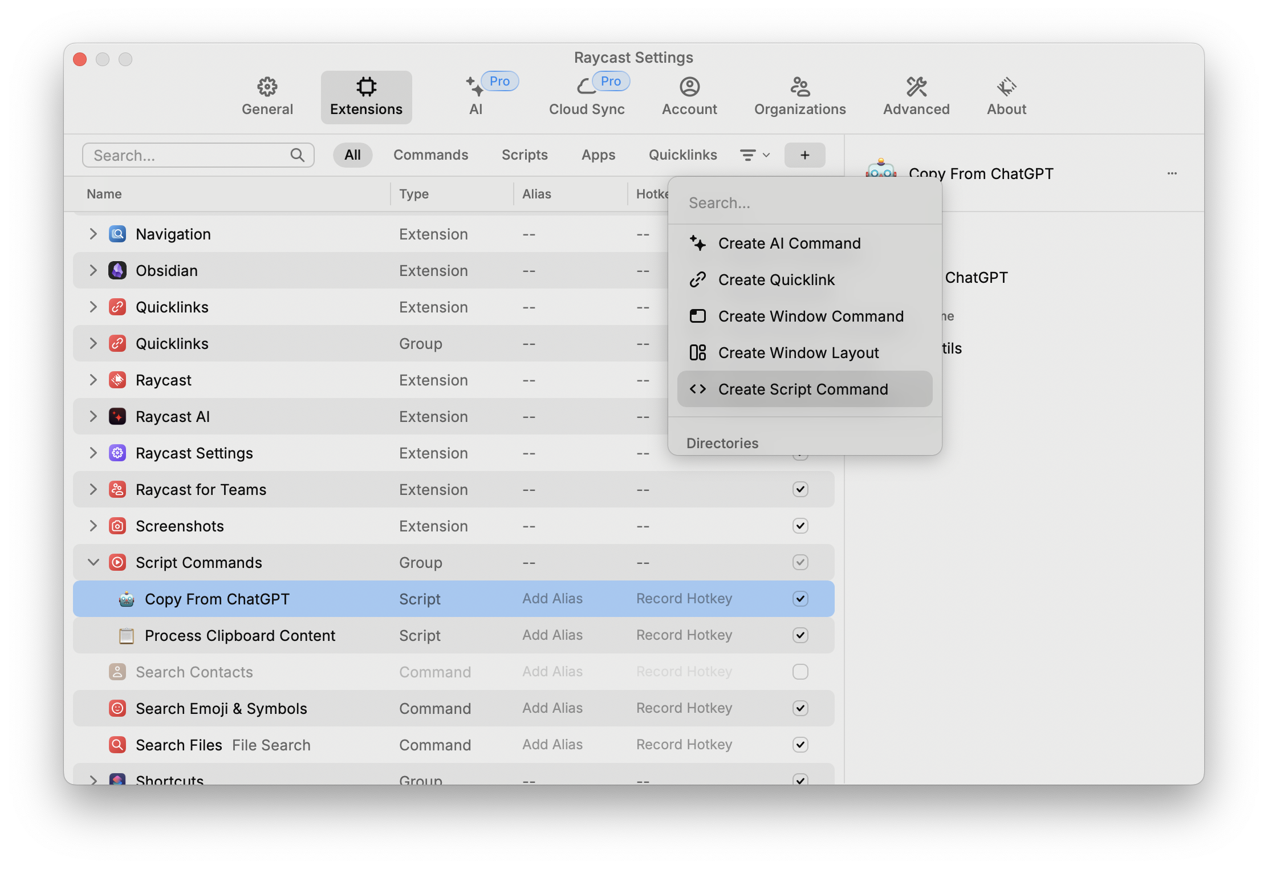Click the extensions search field
This screenshot has height=869, width=1268.
(x=198, y=155)
